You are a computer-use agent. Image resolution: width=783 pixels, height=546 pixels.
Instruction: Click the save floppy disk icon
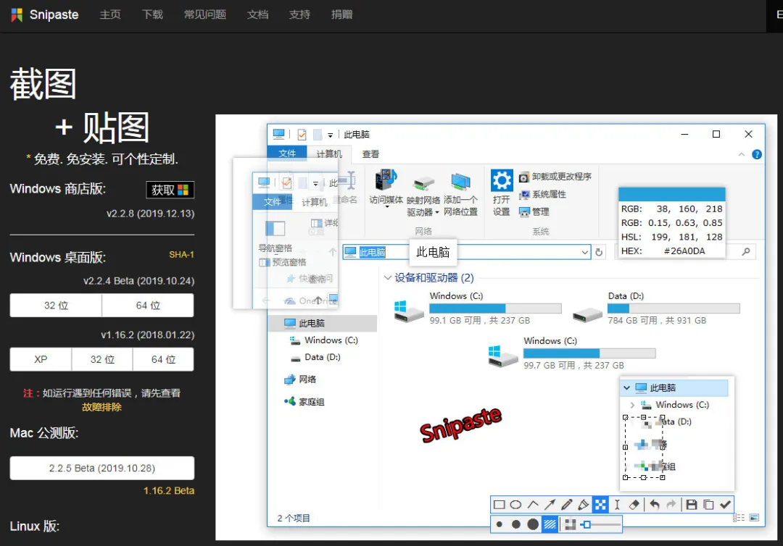(x=692, y=505)
